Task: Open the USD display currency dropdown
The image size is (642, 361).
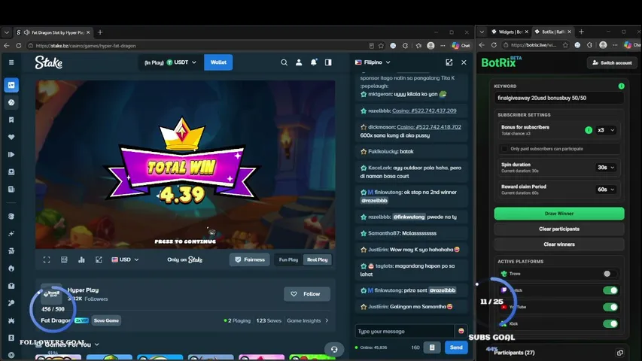Action: point(125,259)
